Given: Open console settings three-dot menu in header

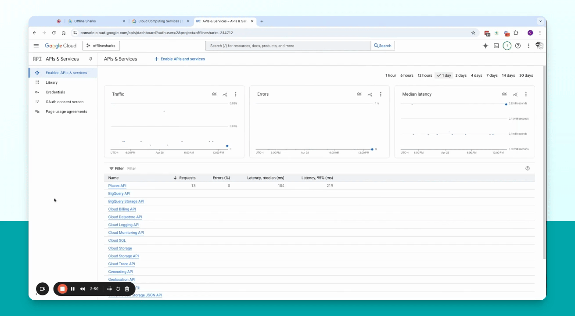Looking at the screenshot, I should [528, 46].
